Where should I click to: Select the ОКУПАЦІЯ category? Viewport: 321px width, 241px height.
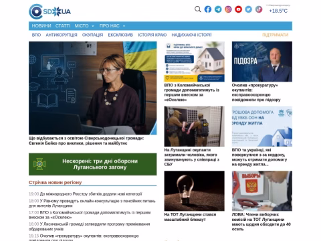pos(92,35)
